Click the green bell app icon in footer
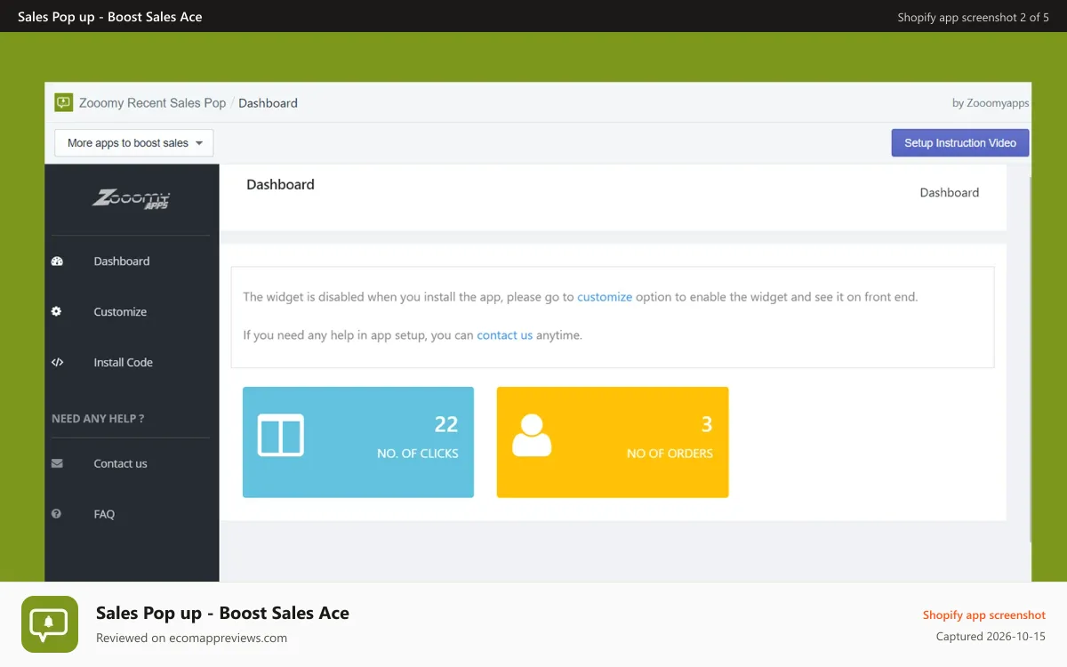1067x667 pixels. (x=50, y=624)
